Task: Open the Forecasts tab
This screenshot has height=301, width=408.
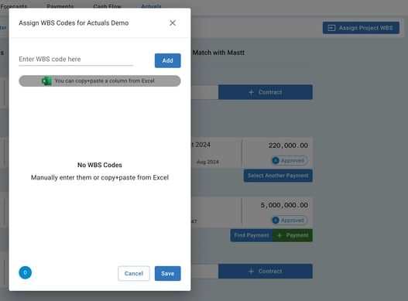Action: [13, 6]
